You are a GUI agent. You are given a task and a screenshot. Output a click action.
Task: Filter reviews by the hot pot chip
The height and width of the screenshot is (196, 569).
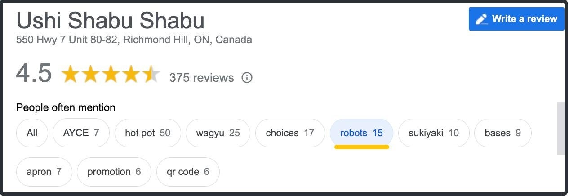tap(147, 133)
